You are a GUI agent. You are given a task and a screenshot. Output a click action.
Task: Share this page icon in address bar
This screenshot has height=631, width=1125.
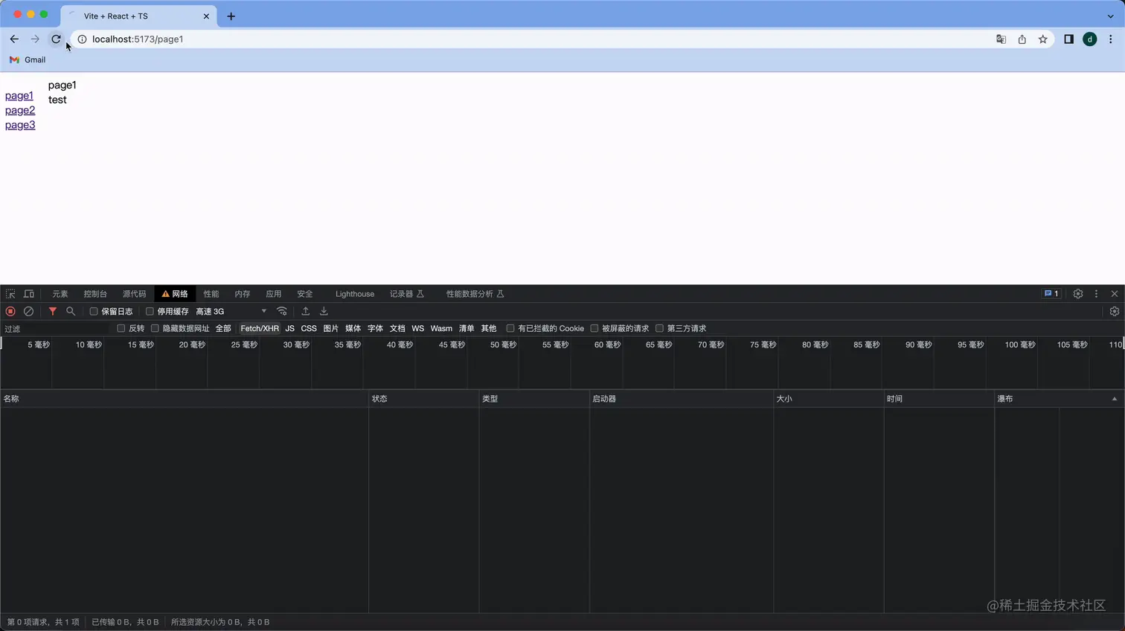(x=1022, y=39)
